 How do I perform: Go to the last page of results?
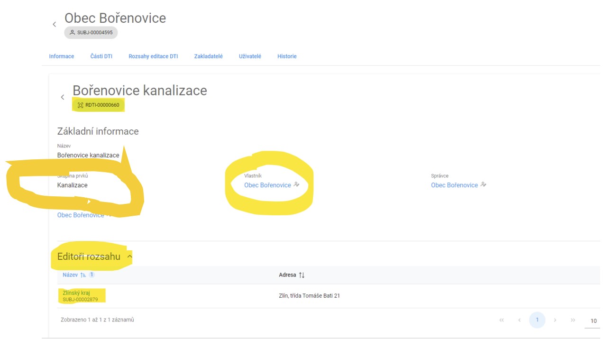(573, 320)
